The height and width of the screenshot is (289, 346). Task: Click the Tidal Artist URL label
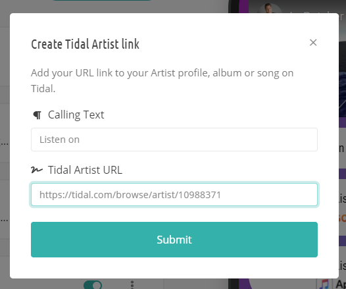pos(85,170)
